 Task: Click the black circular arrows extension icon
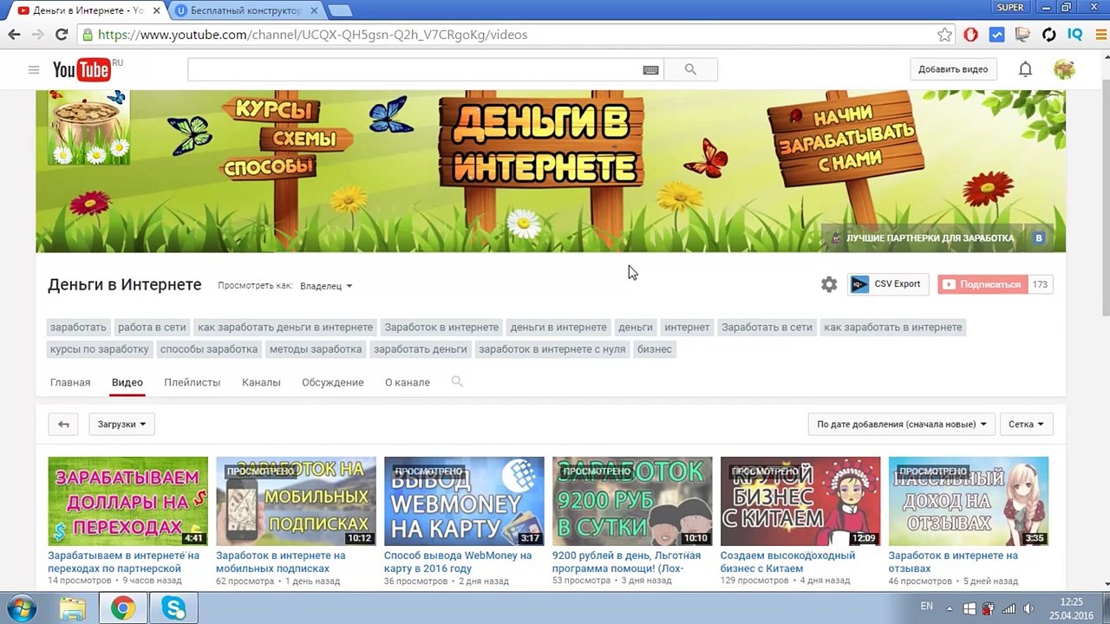1049,35
